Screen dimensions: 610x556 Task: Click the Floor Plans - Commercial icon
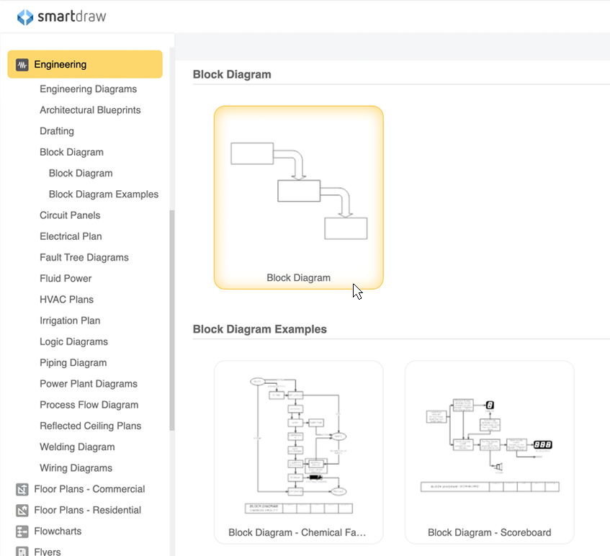tap(22, 489)
